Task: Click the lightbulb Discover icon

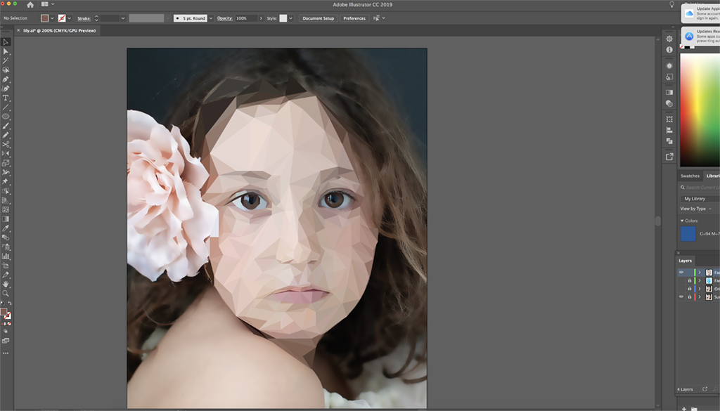Action: click(671, 4)
